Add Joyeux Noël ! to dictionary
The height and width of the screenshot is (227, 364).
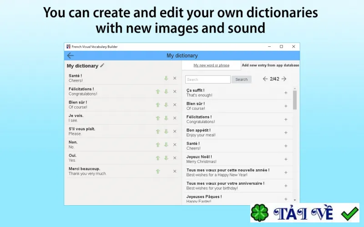(x=286, y=159)
